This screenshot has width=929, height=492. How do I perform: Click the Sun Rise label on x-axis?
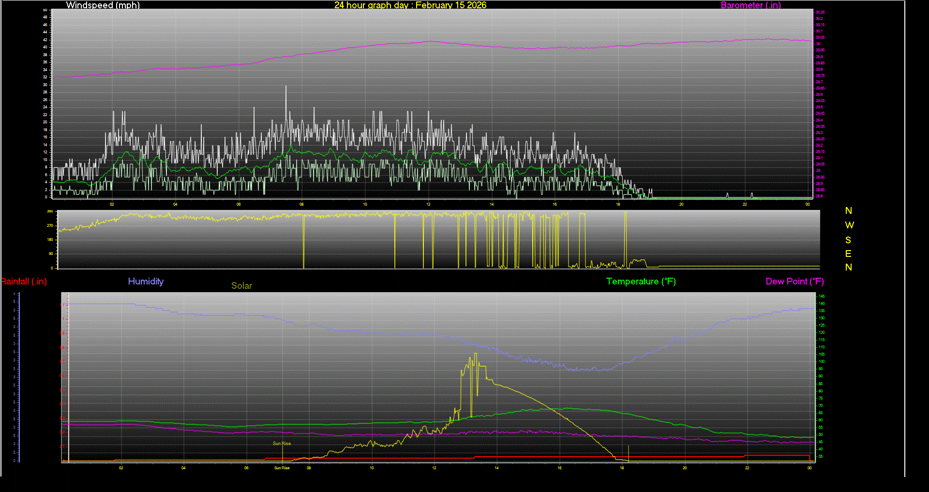click(x=281, y=467)
